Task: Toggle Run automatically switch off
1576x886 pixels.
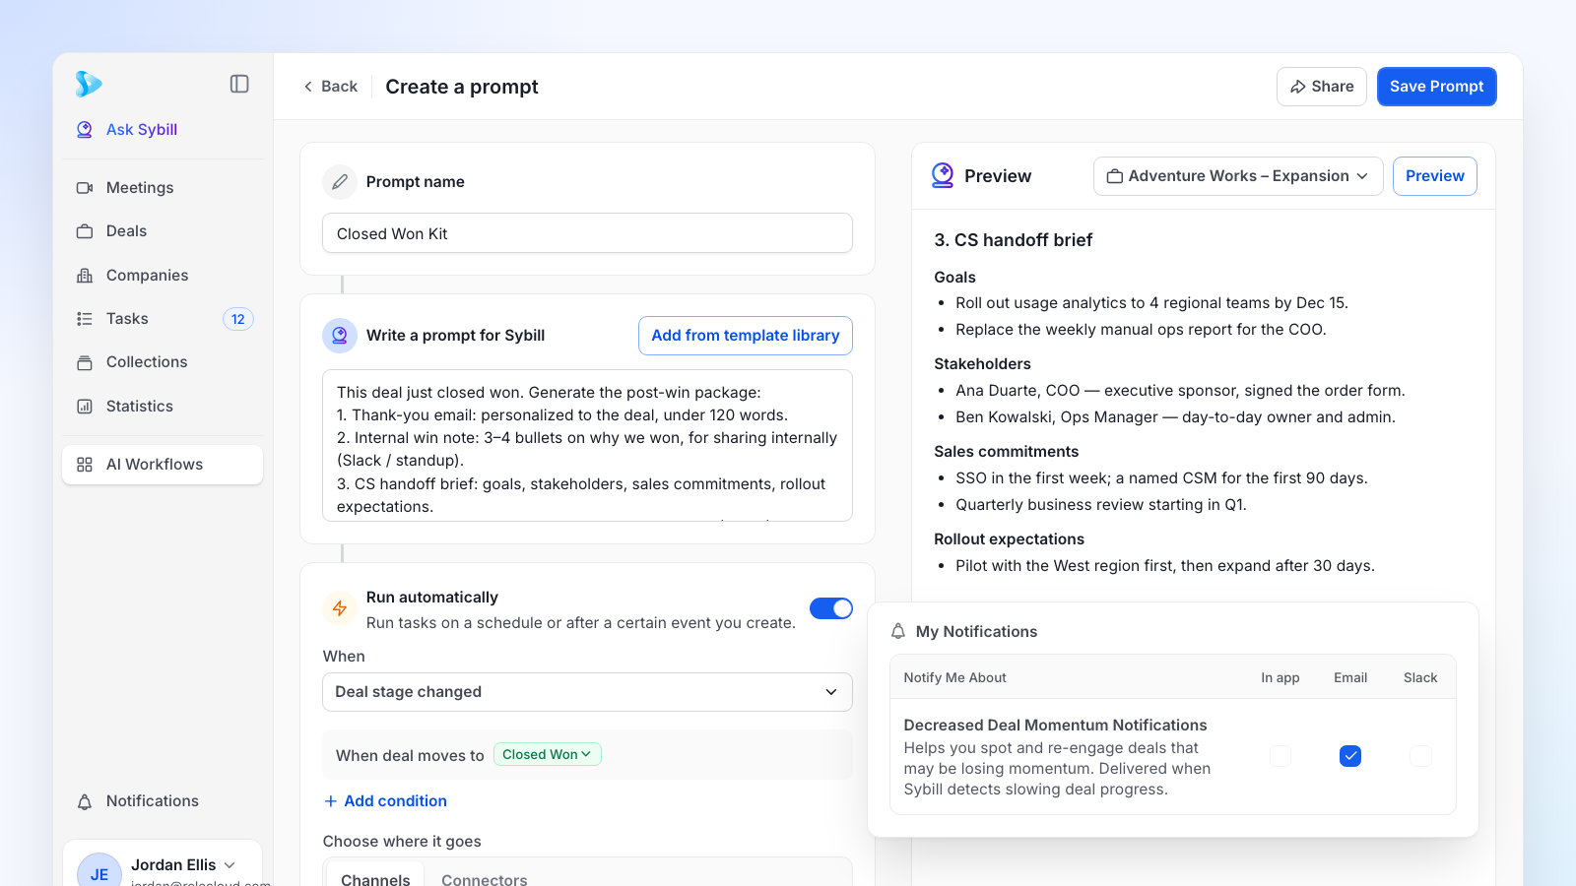Action: click(x=831, y=608)
